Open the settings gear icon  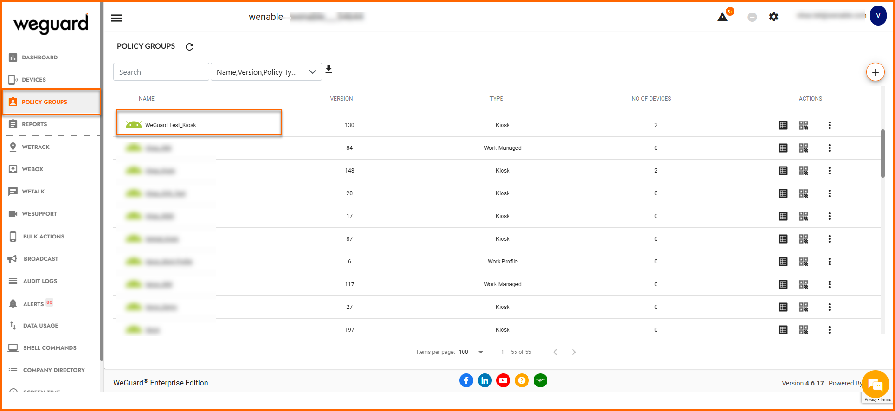(x=773, y=17)
